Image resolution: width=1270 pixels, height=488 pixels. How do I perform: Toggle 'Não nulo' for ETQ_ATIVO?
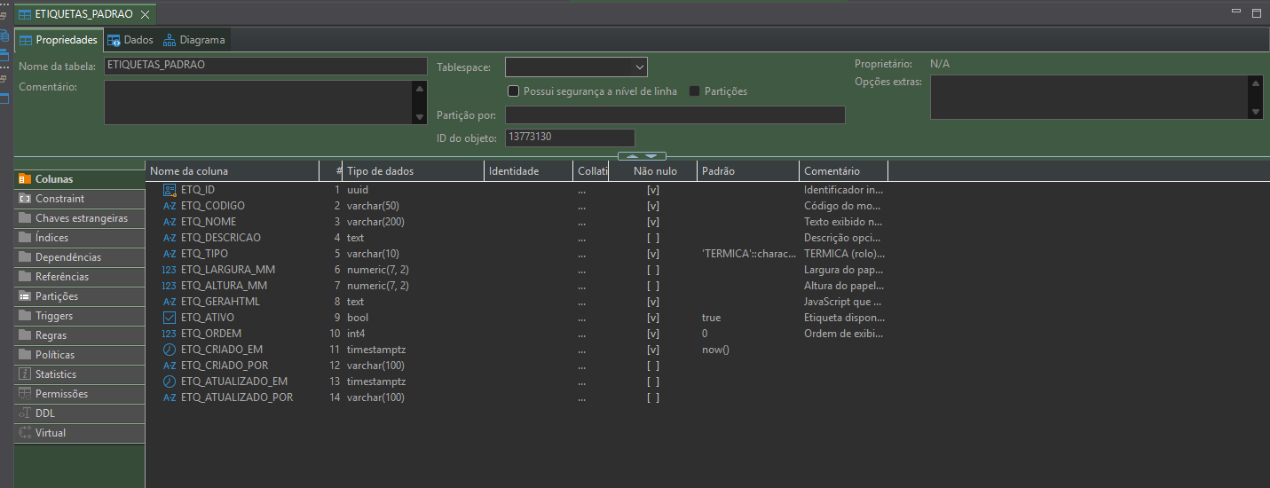click(x=653, y=318)
